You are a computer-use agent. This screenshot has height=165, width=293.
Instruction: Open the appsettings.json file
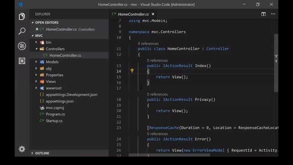60,101
